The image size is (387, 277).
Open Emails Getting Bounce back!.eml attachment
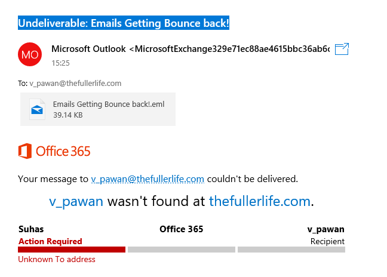pos(108,104)
